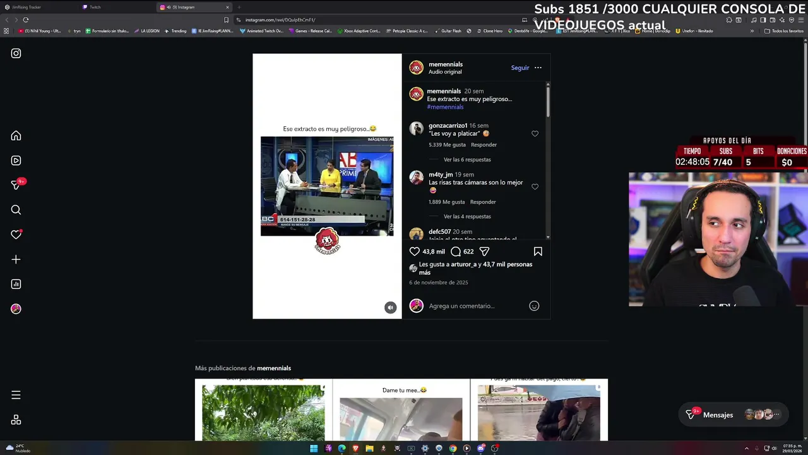Open direct messages icon in sidebar
Viewport: 808px width, 455px height.
pos(16,185)
